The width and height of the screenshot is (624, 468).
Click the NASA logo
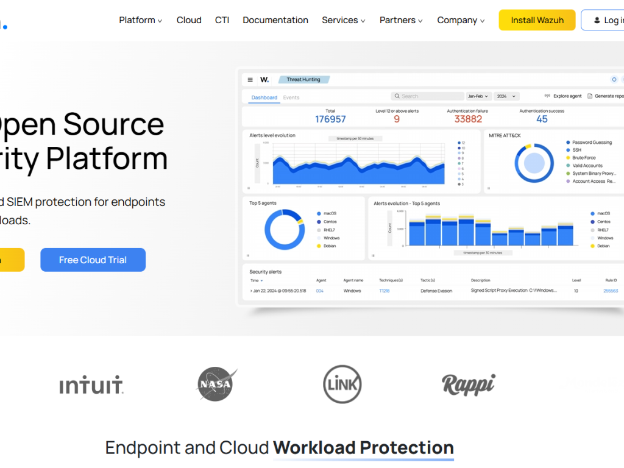217,384
